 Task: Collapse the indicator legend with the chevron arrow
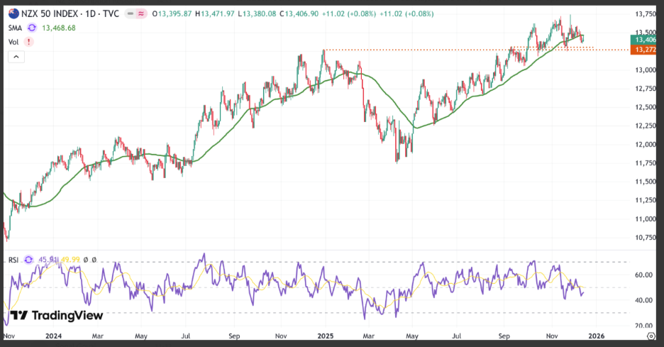pyautogui.click(x=16, y=57)
